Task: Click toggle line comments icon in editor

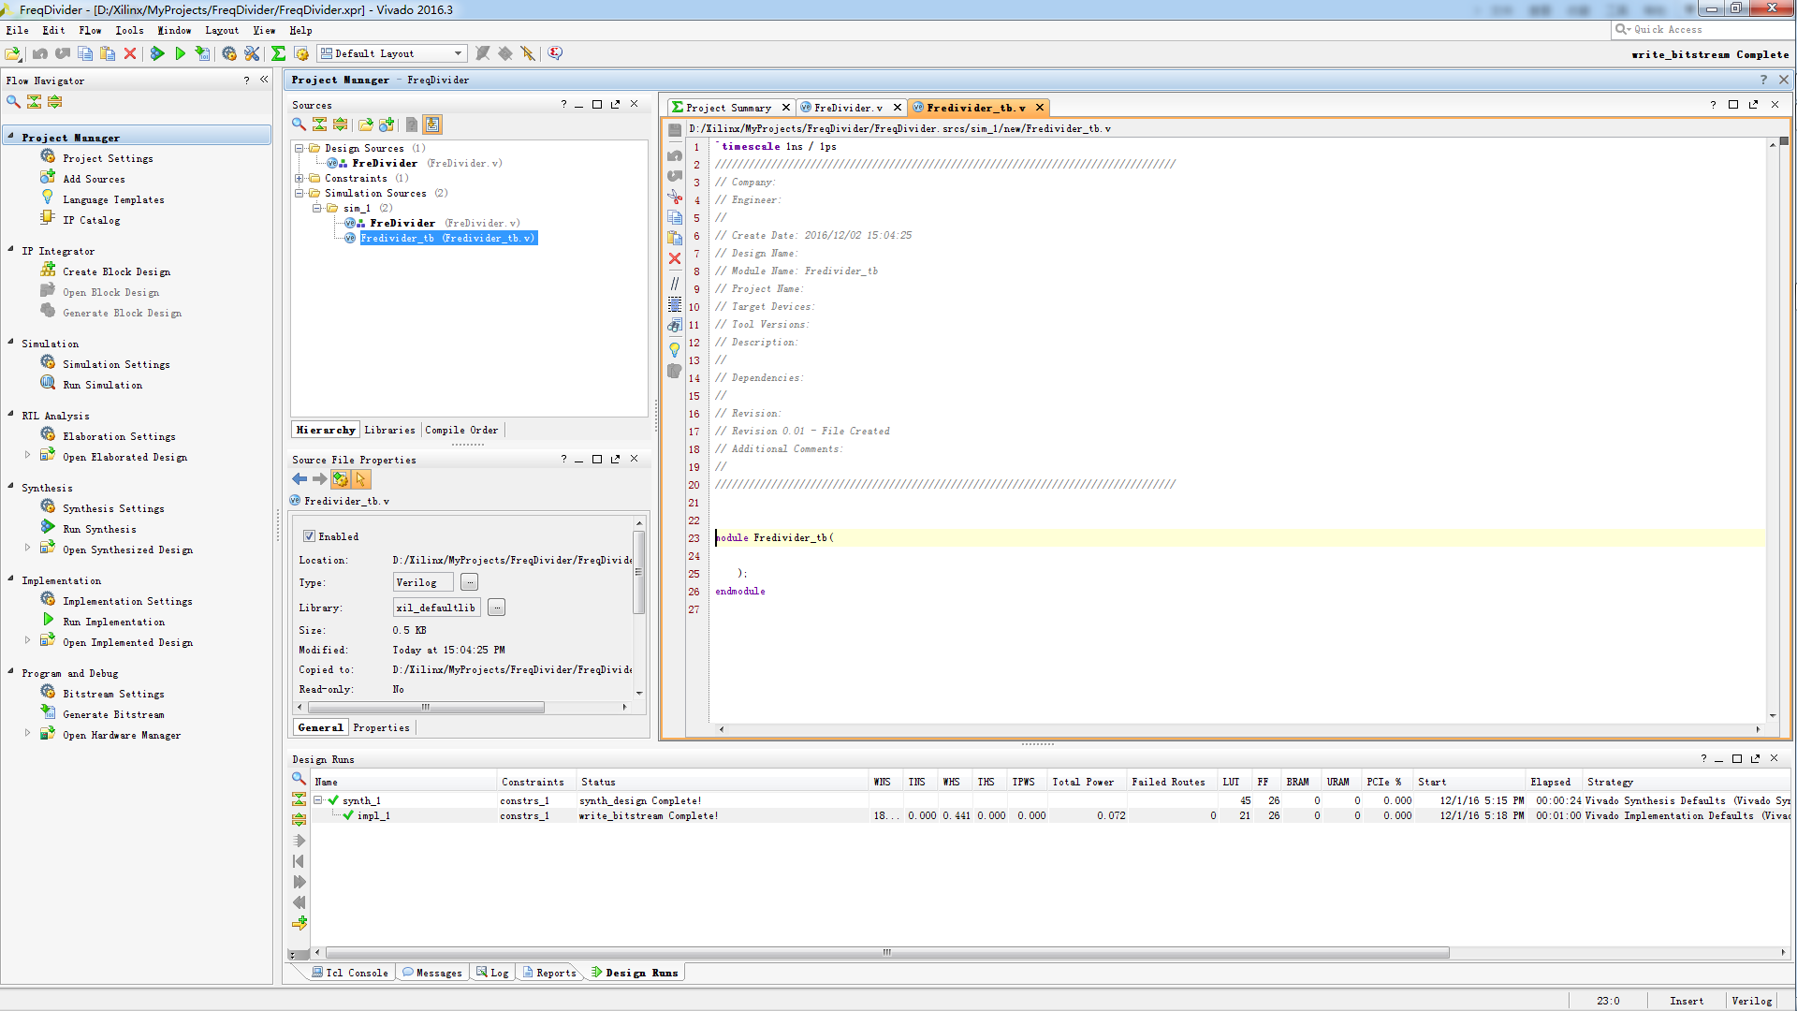Action: point(675,284)
